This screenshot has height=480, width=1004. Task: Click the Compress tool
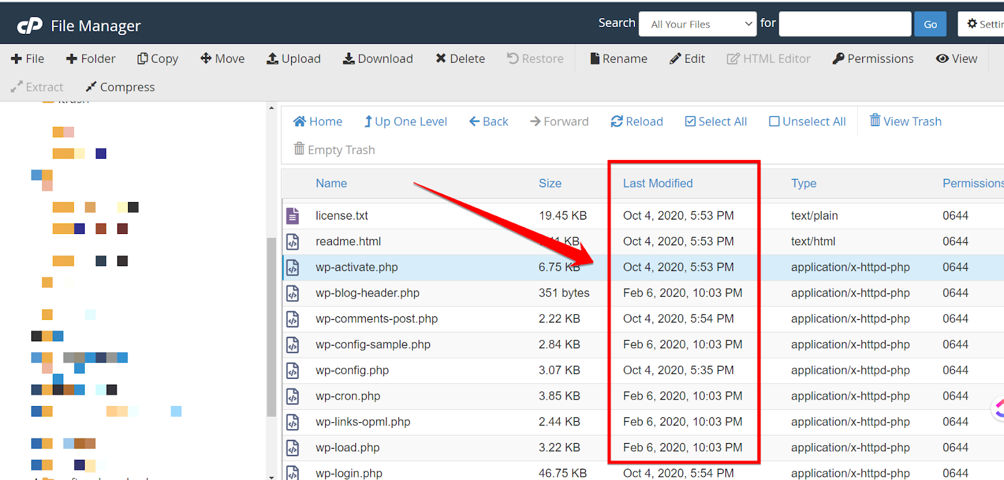(120, 87)
